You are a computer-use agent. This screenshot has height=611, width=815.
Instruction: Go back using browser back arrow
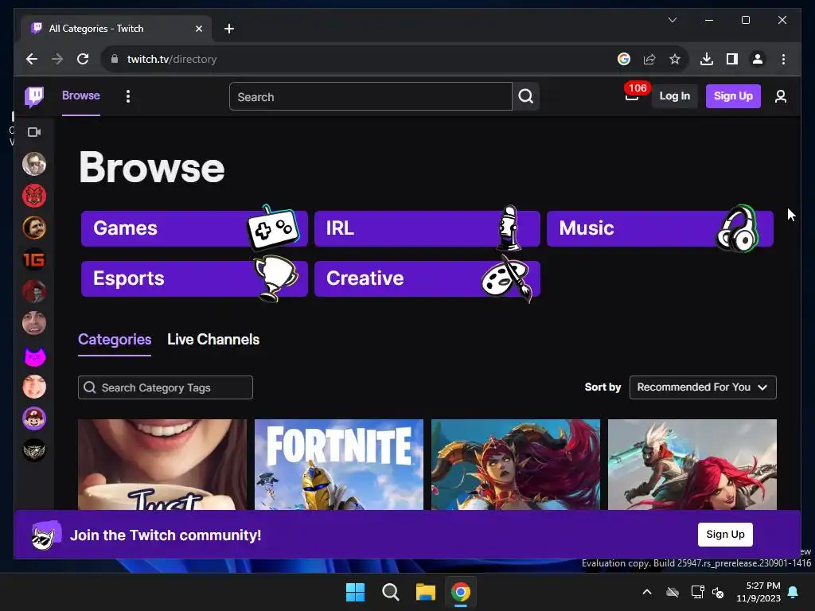(32, 59)
